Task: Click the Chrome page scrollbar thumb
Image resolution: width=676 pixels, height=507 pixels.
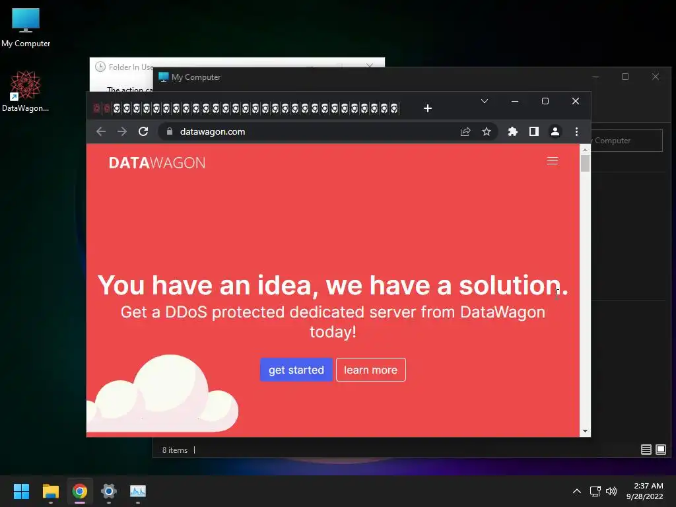Action: click(585, 164)
